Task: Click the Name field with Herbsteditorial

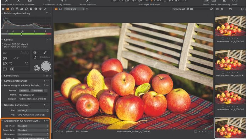Action: point(33,95)
